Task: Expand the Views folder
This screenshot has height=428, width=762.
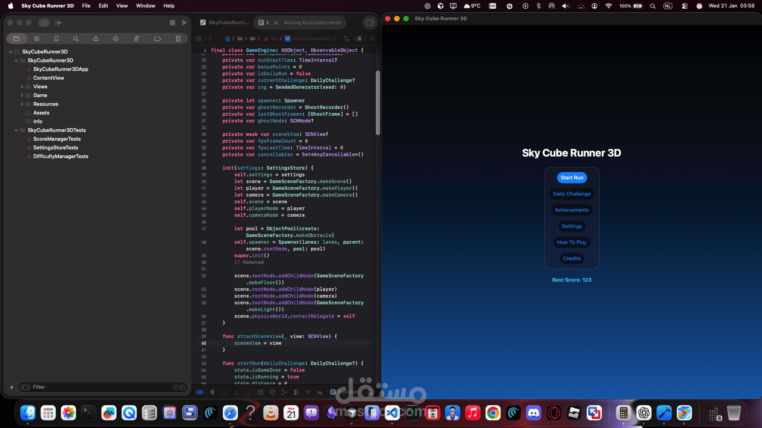Action: (22, 86)
